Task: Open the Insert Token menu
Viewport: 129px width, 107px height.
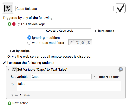Action: (x=110, y=77)
